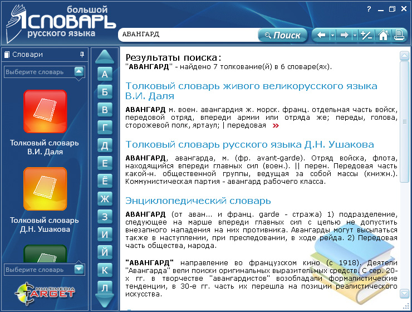Select the orange Ушаков dictionary icon
Image resolution: width=412 pixels, height=312 pixels.
45,189
